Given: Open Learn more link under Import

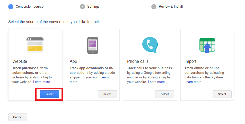Looking at the screenshot, I should coord(193,82).
